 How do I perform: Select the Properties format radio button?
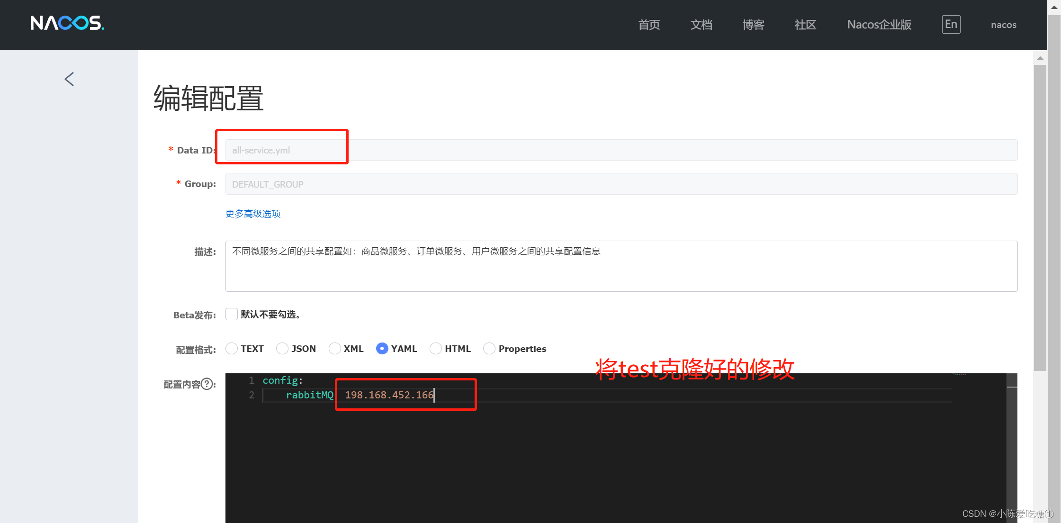[489, 349]
